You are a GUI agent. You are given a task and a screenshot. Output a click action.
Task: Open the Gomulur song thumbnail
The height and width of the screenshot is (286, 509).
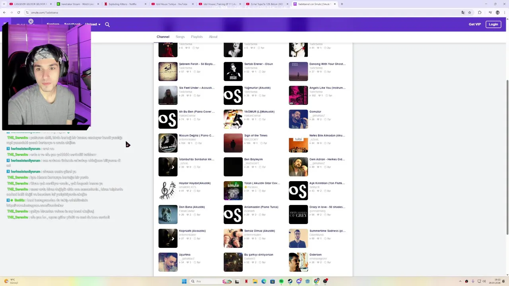(298, 119)
